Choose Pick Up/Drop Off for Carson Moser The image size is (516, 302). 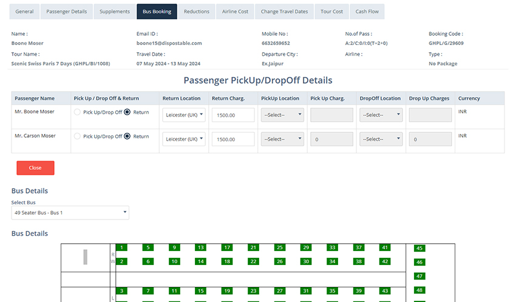click(77, 136)
